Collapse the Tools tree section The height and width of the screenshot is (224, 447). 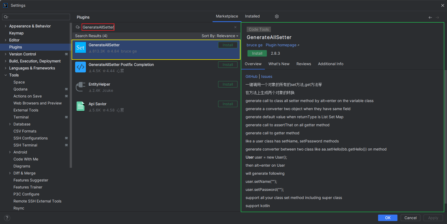pyautogui.click(x=6, y=75)
